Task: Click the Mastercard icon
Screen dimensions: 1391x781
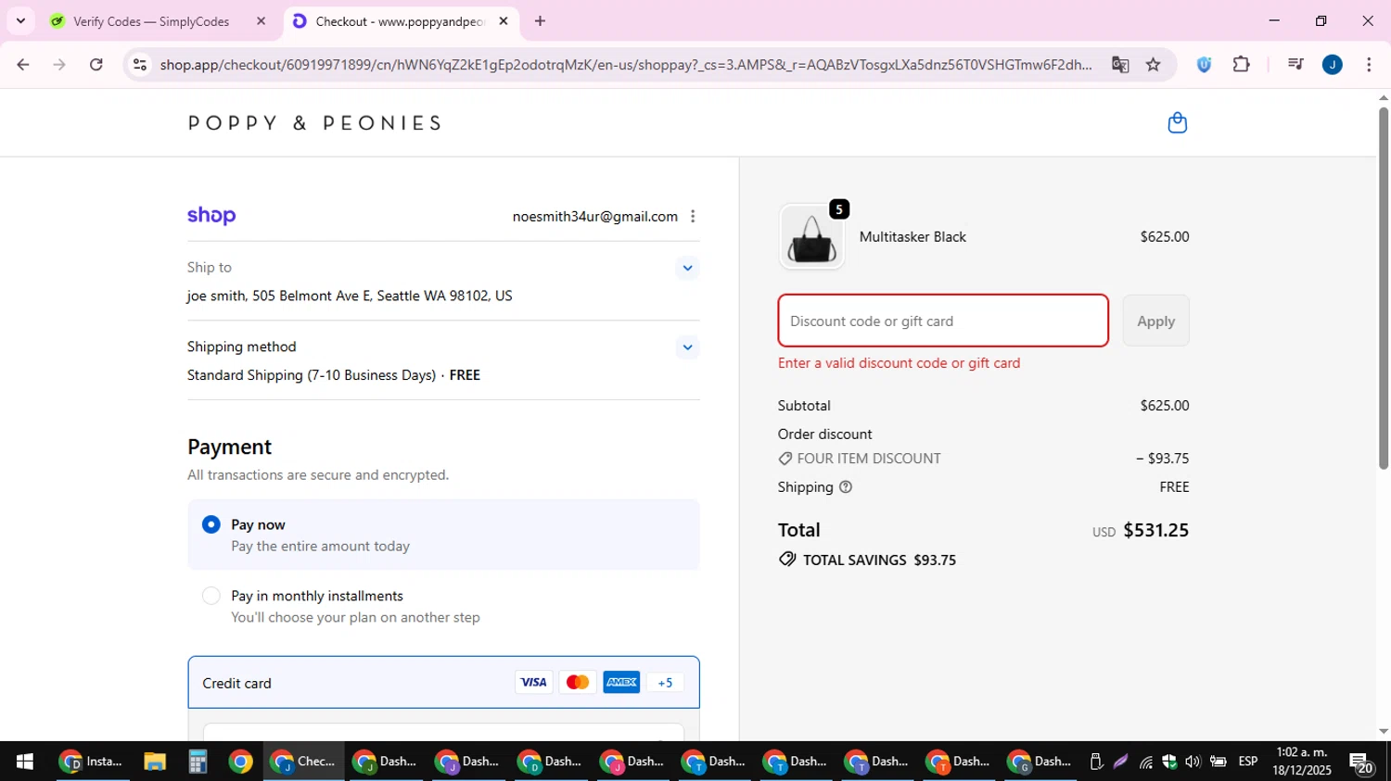Action: click(x=577, y=683)
